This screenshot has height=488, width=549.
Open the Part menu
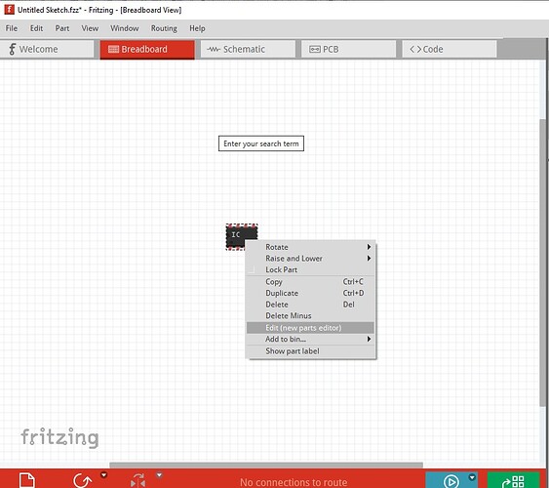coord(62,28)
